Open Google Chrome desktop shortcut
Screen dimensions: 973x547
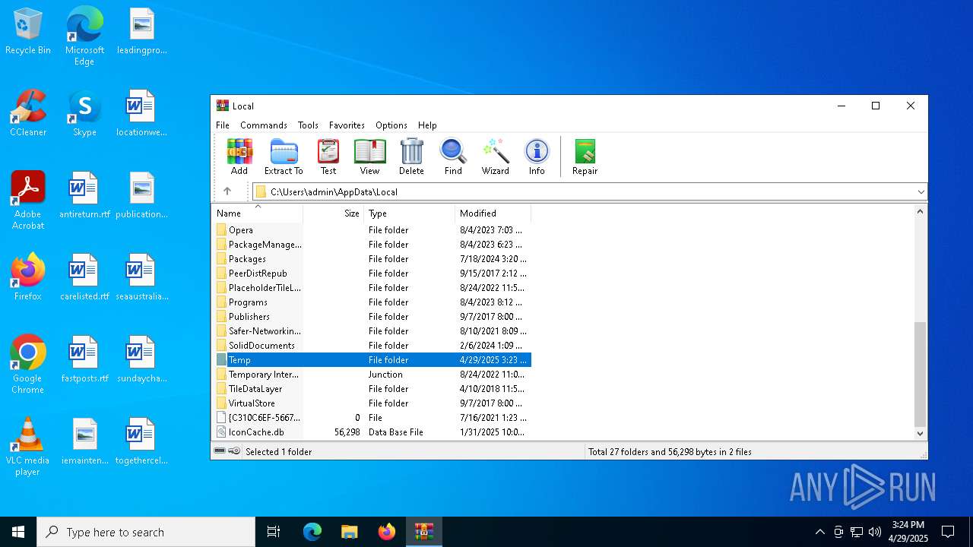28,365
